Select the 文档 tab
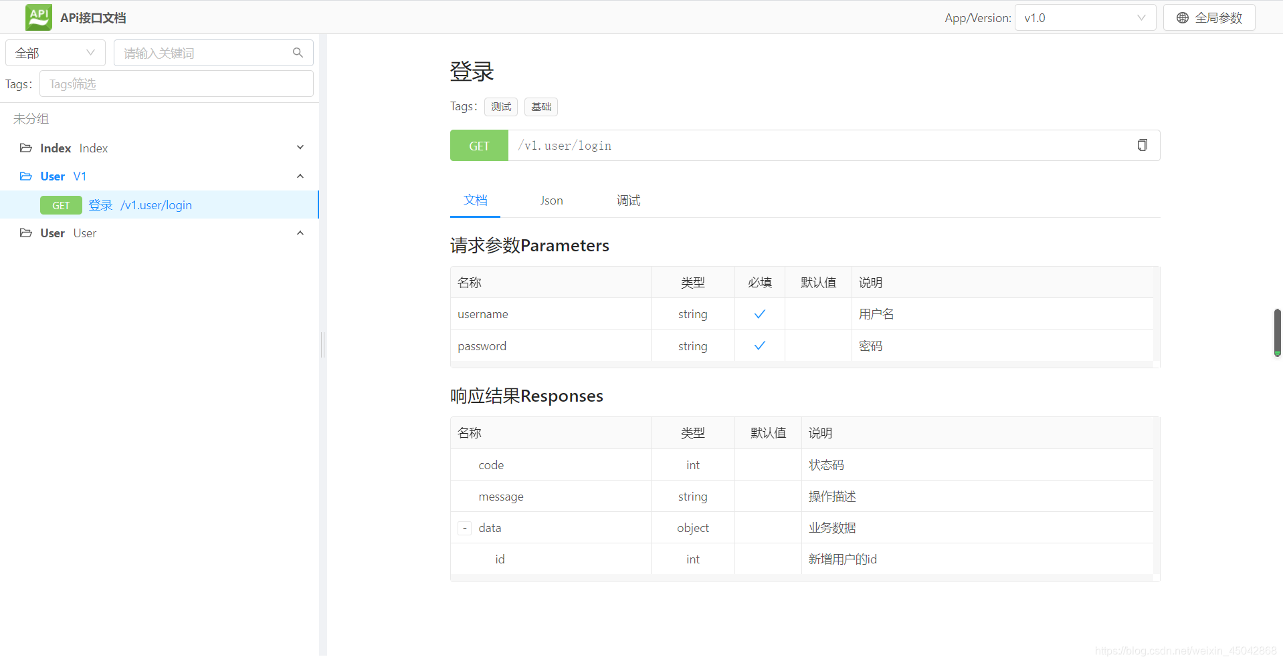The height and width of the screenshot is (663, 1283). coord(475,201)
